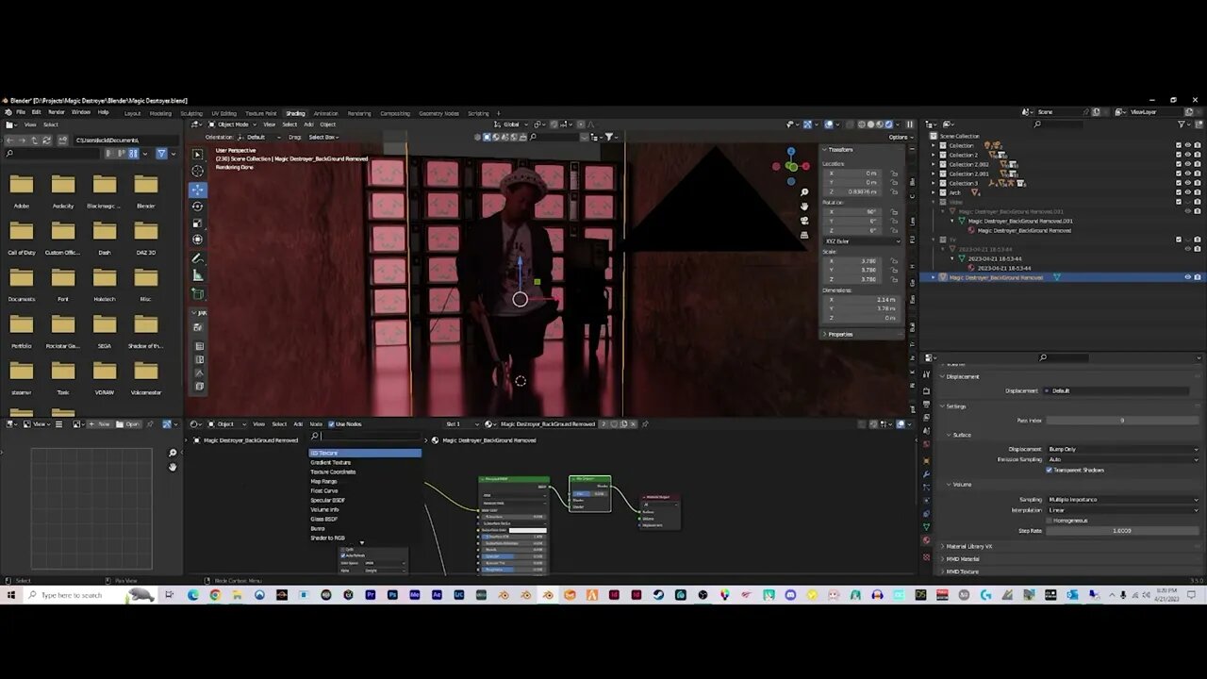1207x679 pixels.
Task: Disable render camera icon for Collection
Action: [1198, 145]
